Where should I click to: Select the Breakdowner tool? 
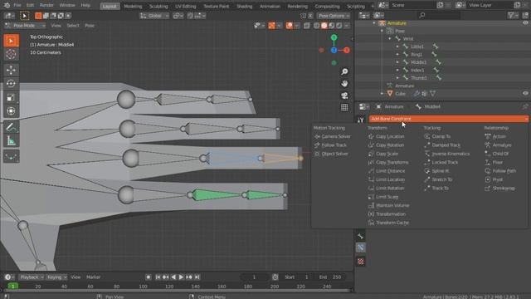[11, 157]
